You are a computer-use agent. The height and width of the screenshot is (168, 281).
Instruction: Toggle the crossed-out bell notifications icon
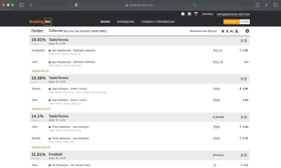tap(236, 31)
